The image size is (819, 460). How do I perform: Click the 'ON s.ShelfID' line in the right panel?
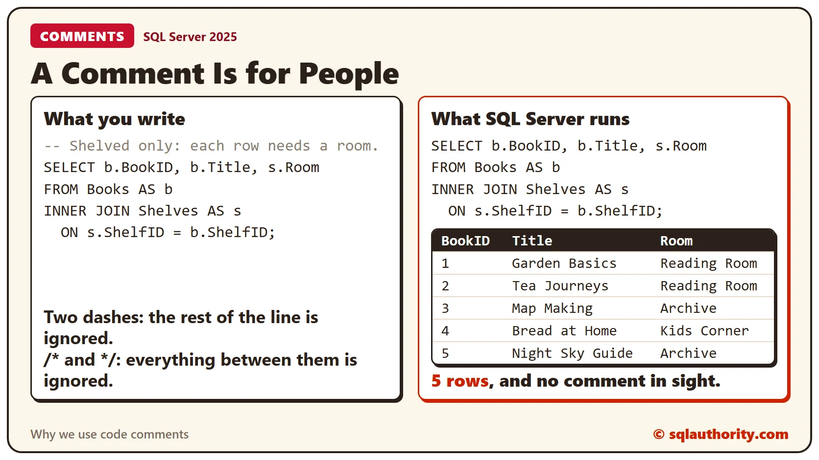point(555,211)
